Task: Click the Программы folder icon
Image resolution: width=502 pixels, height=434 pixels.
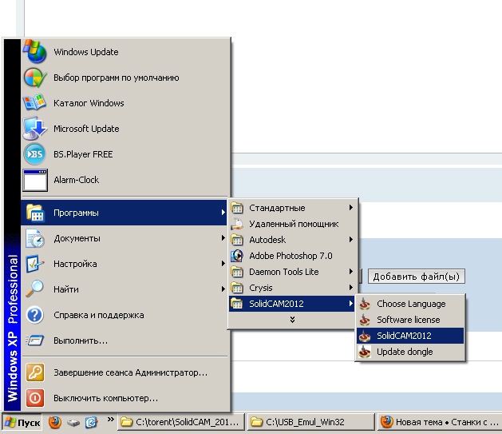Action: (x=35, y=213)
